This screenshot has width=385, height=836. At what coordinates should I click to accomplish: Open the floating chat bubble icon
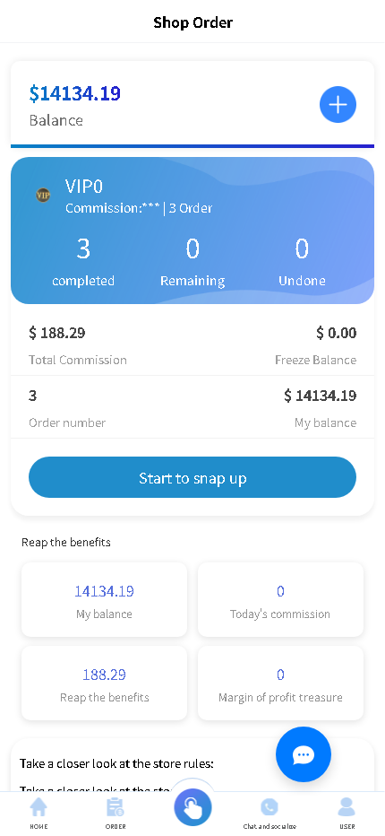304,754
